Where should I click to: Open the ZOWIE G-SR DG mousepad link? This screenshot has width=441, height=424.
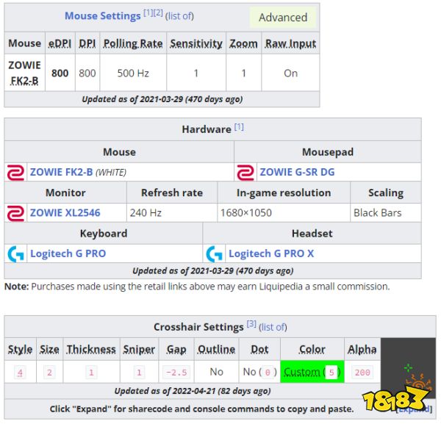(297, 172)
